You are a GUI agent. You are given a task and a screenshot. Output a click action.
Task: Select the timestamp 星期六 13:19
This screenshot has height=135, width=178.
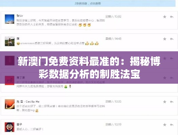point(113,125)
